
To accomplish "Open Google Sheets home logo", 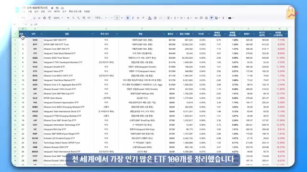I will (17, 10).
